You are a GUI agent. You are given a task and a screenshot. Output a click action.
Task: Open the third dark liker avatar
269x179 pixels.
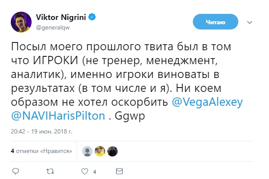(112, 151)
